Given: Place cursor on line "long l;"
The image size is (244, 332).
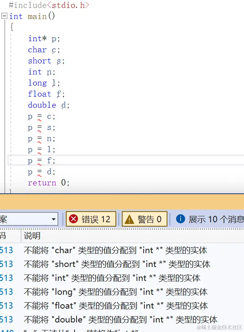Looking at the screenshot, I should tap(44, 83).
